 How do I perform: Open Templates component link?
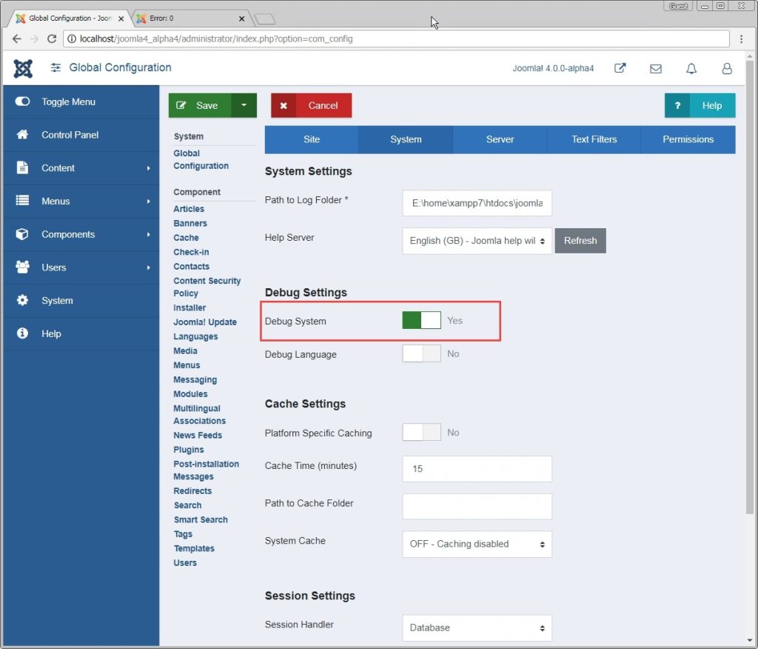click(x=194, y=548)
